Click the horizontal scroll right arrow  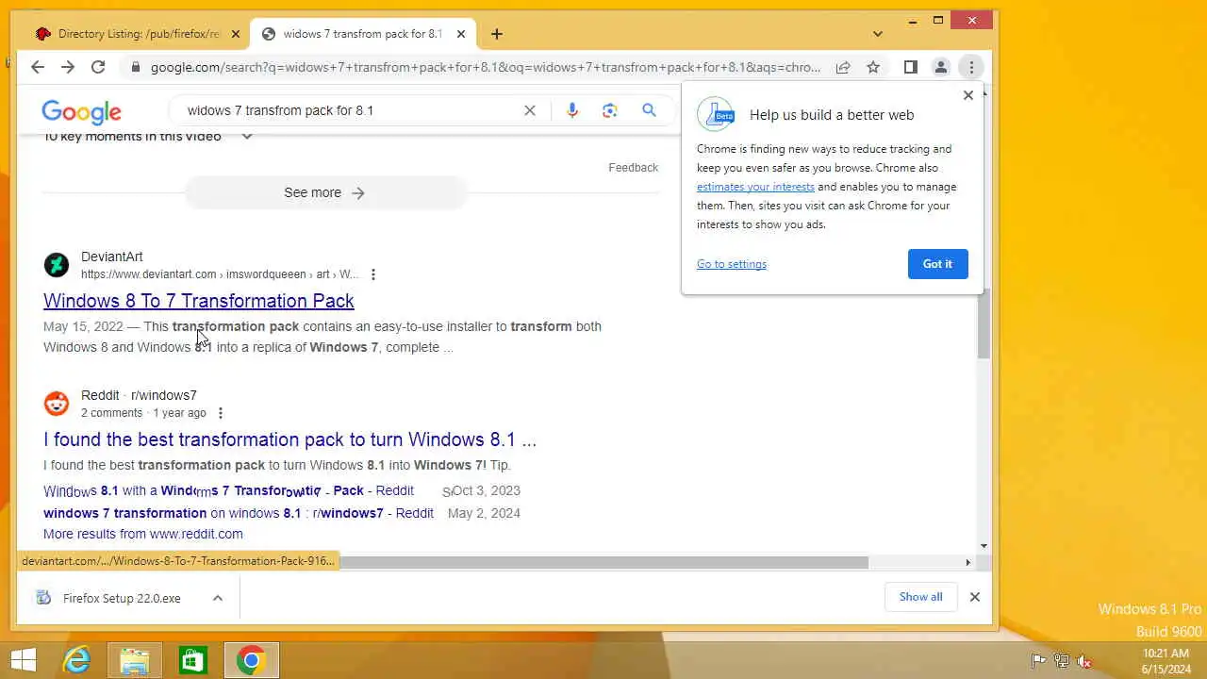click(967, 562)
